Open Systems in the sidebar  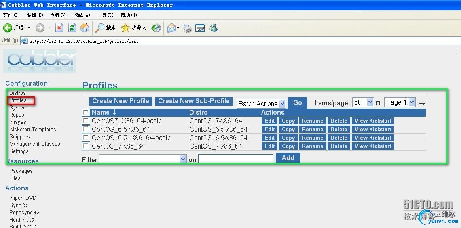[20, 108]
